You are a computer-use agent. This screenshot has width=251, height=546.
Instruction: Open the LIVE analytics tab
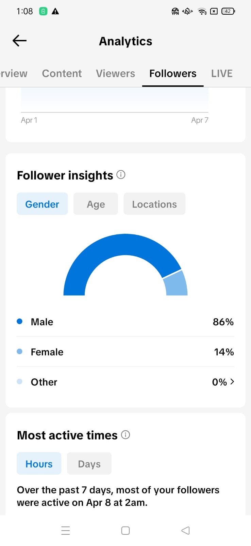(x=222, y=73)
